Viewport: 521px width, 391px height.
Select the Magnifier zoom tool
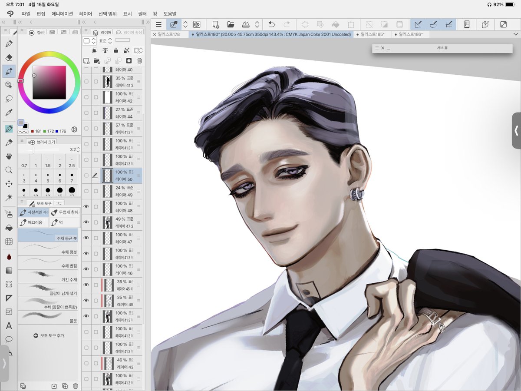(x=9, y=170)
